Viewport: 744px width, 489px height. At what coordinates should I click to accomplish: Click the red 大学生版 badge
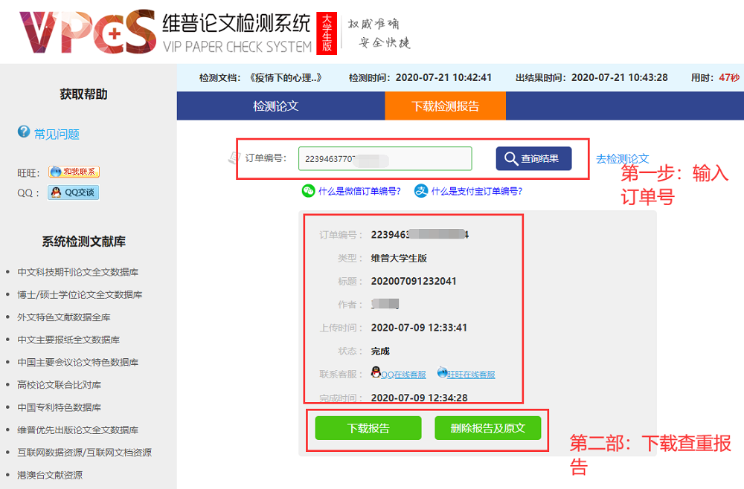(327, 33)
